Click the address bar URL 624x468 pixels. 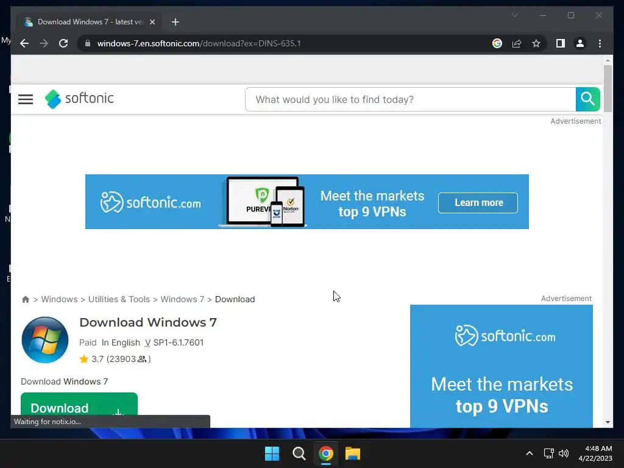[x=199, y=43]
